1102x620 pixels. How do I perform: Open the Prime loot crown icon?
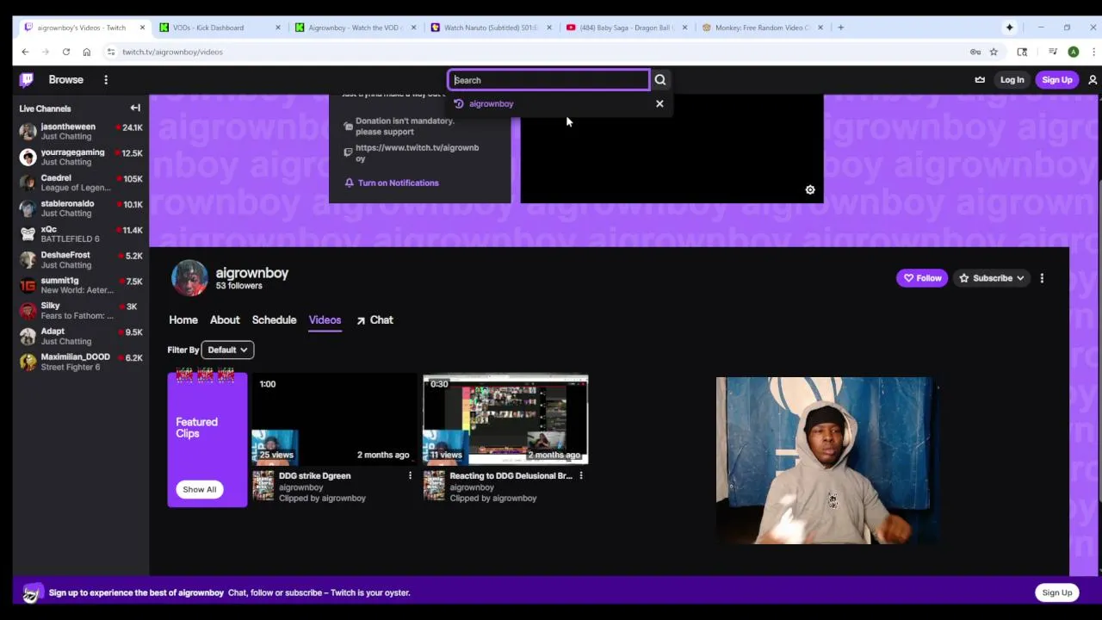[980, 80]
